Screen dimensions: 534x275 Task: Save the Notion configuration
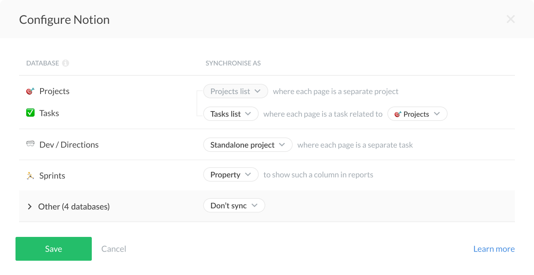(x=53, y=249)
